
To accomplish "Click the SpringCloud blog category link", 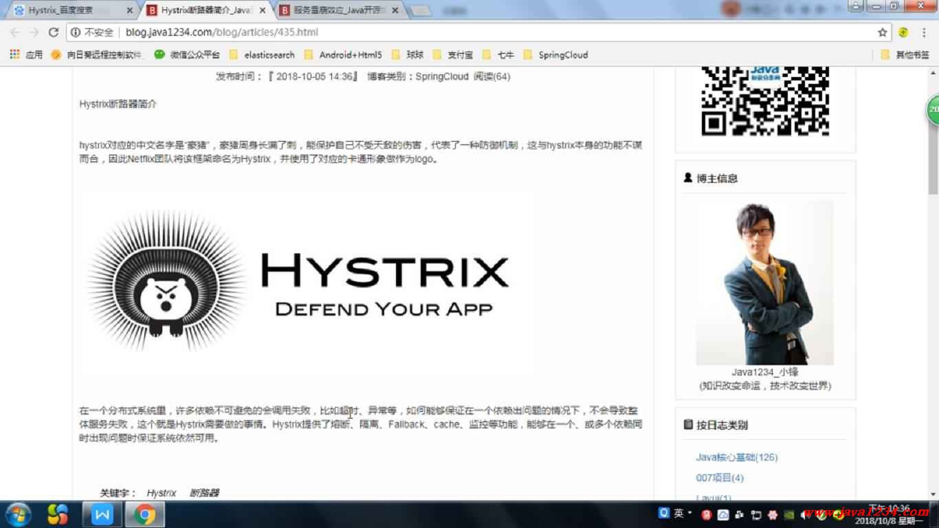I will pos(442,76).
